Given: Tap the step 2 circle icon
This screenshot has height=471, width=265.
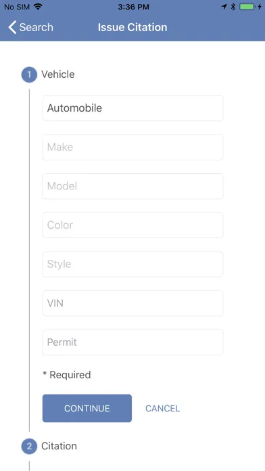Looking at the screenshot, I should (x=29, y=446).
